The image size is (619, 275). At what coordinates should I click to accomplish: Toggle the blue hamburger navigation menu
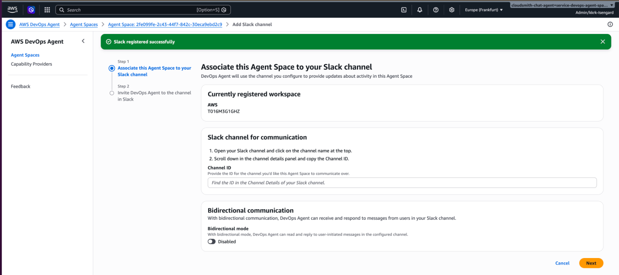[10, 24]
